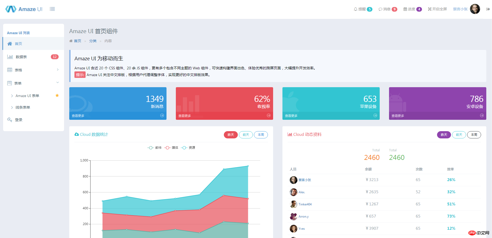Viewport: 492px width, 238px height.
Task: Toggle the 邮件 series in chart legend
Action: (155, 148)
